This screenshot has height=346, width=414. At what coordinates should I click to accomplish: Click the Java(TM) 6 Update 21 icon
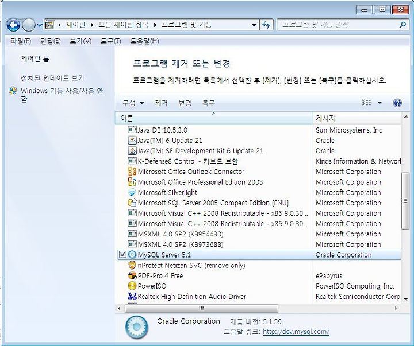132,140
